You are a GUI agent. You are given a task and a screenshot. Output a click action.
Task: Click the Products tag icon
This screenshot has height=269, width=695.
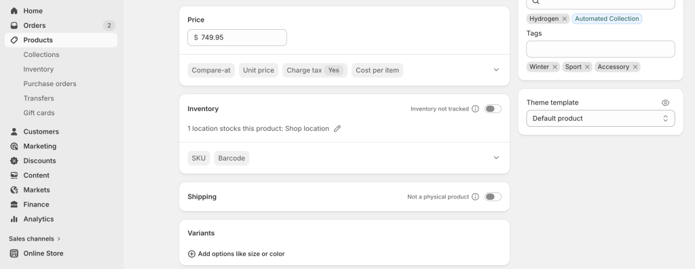(x=14, y=40)
